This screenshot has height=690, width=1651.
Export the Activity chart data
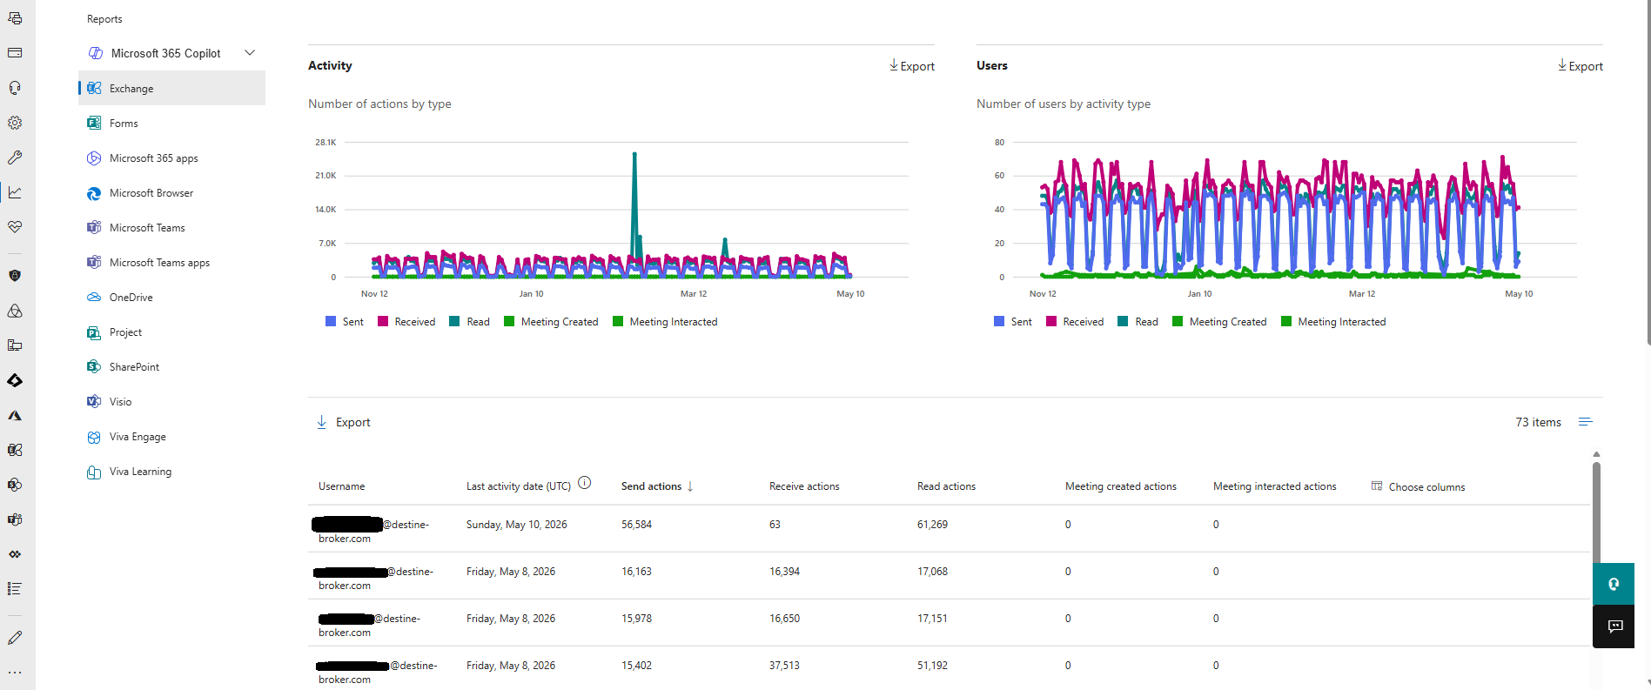pyautogui.click(x=911, y=66)
